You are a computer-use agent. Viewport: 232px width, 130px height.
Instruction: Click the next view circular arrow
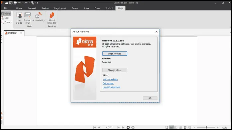(133, 127)
